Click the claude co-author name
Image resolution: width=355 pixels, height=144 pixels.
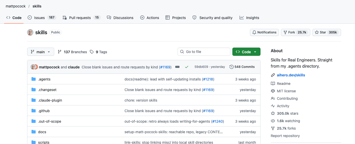click(74, 67)
